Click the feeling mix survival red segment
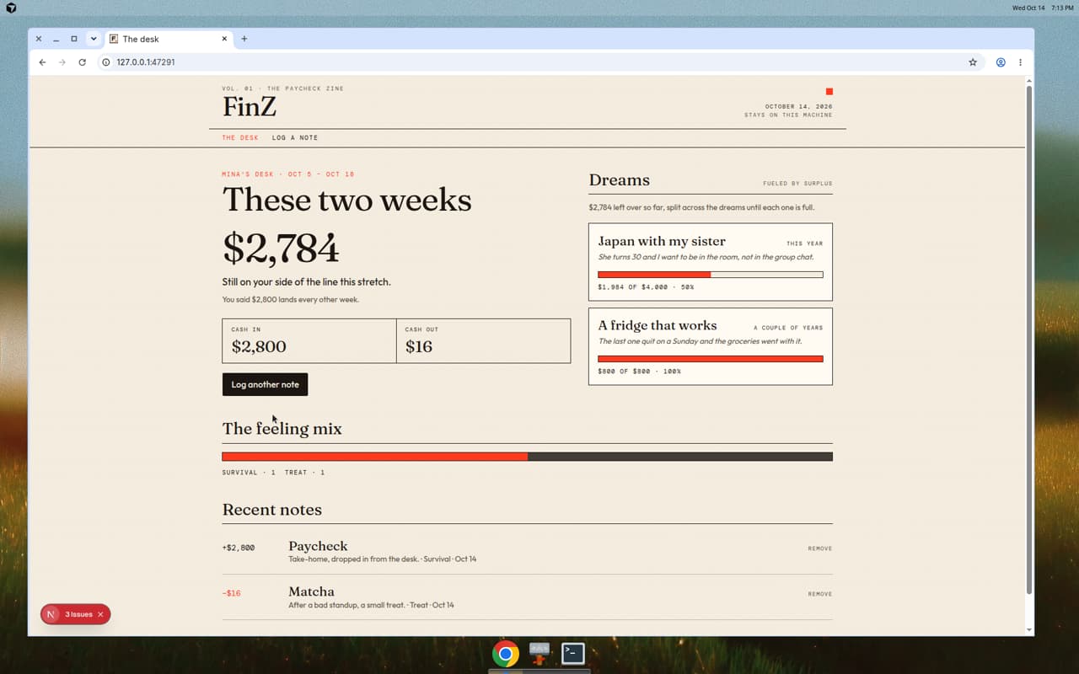Image resolution: width=1079 pixels, height=674 pixels. pos(375,457)
